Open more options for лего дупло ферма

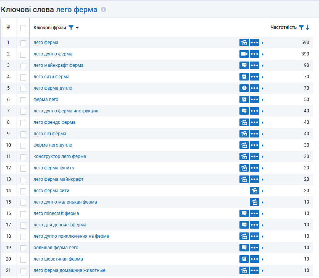(255, 54)
